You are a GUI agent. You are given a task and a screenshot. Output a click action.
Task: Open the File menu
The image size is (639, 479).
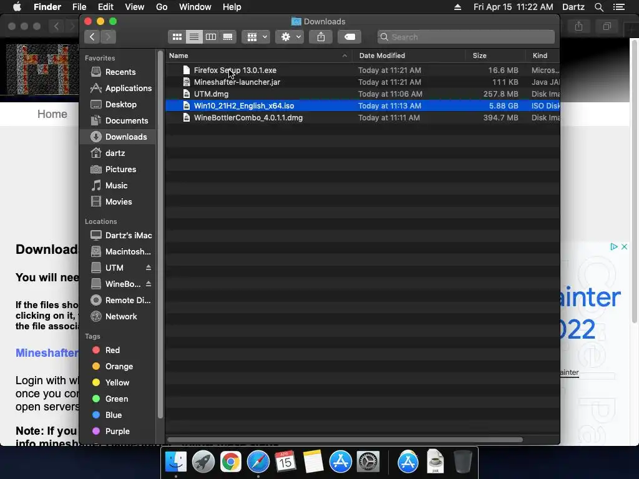(79, 7)
